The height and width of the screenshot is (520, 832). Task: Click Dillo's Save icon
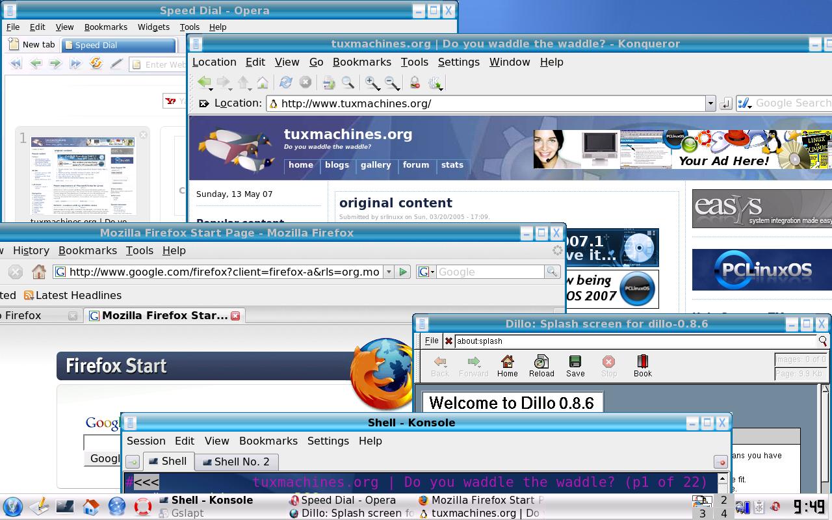[575, 366]
